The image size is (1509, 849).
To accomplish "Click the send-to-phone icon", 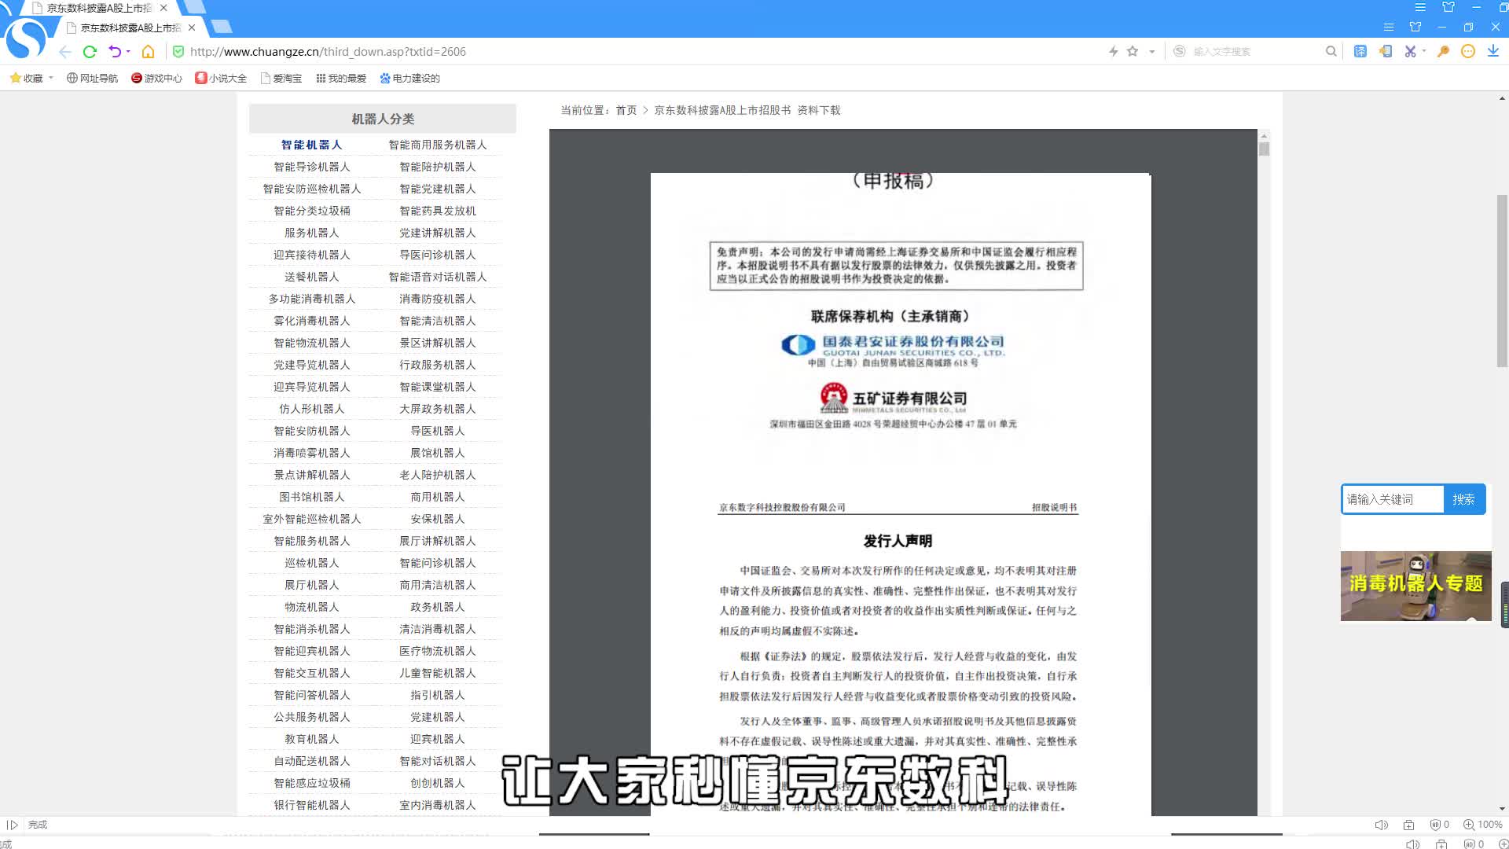I will tap(1386, 52).
